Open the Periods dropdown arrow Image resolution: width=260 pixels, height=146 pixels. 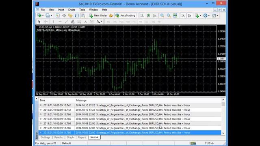[x=209, y=15]
